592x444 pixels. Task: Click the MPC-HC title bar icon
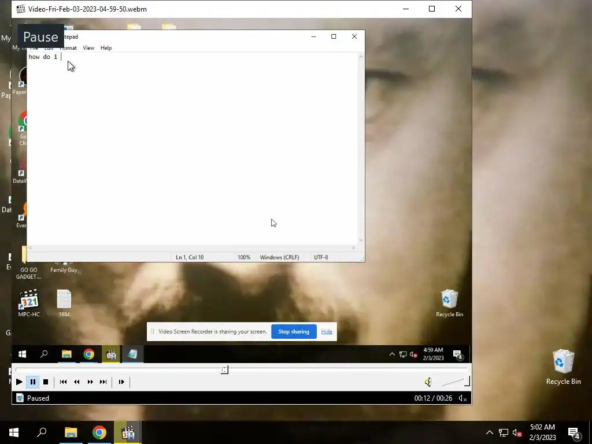point(21,9)
